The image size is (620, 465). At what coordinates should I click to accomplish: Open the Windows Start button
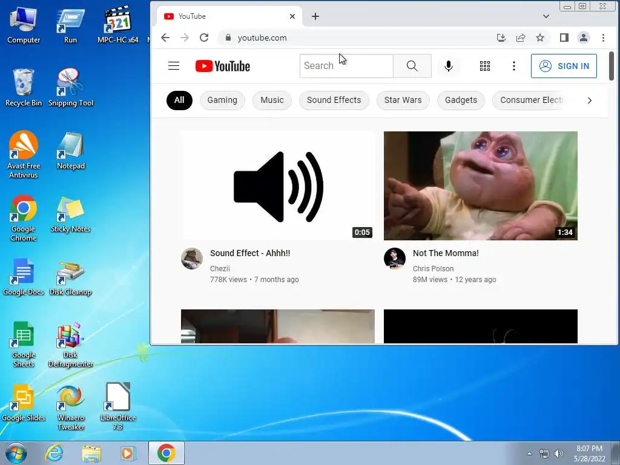[x=16, y=453]
